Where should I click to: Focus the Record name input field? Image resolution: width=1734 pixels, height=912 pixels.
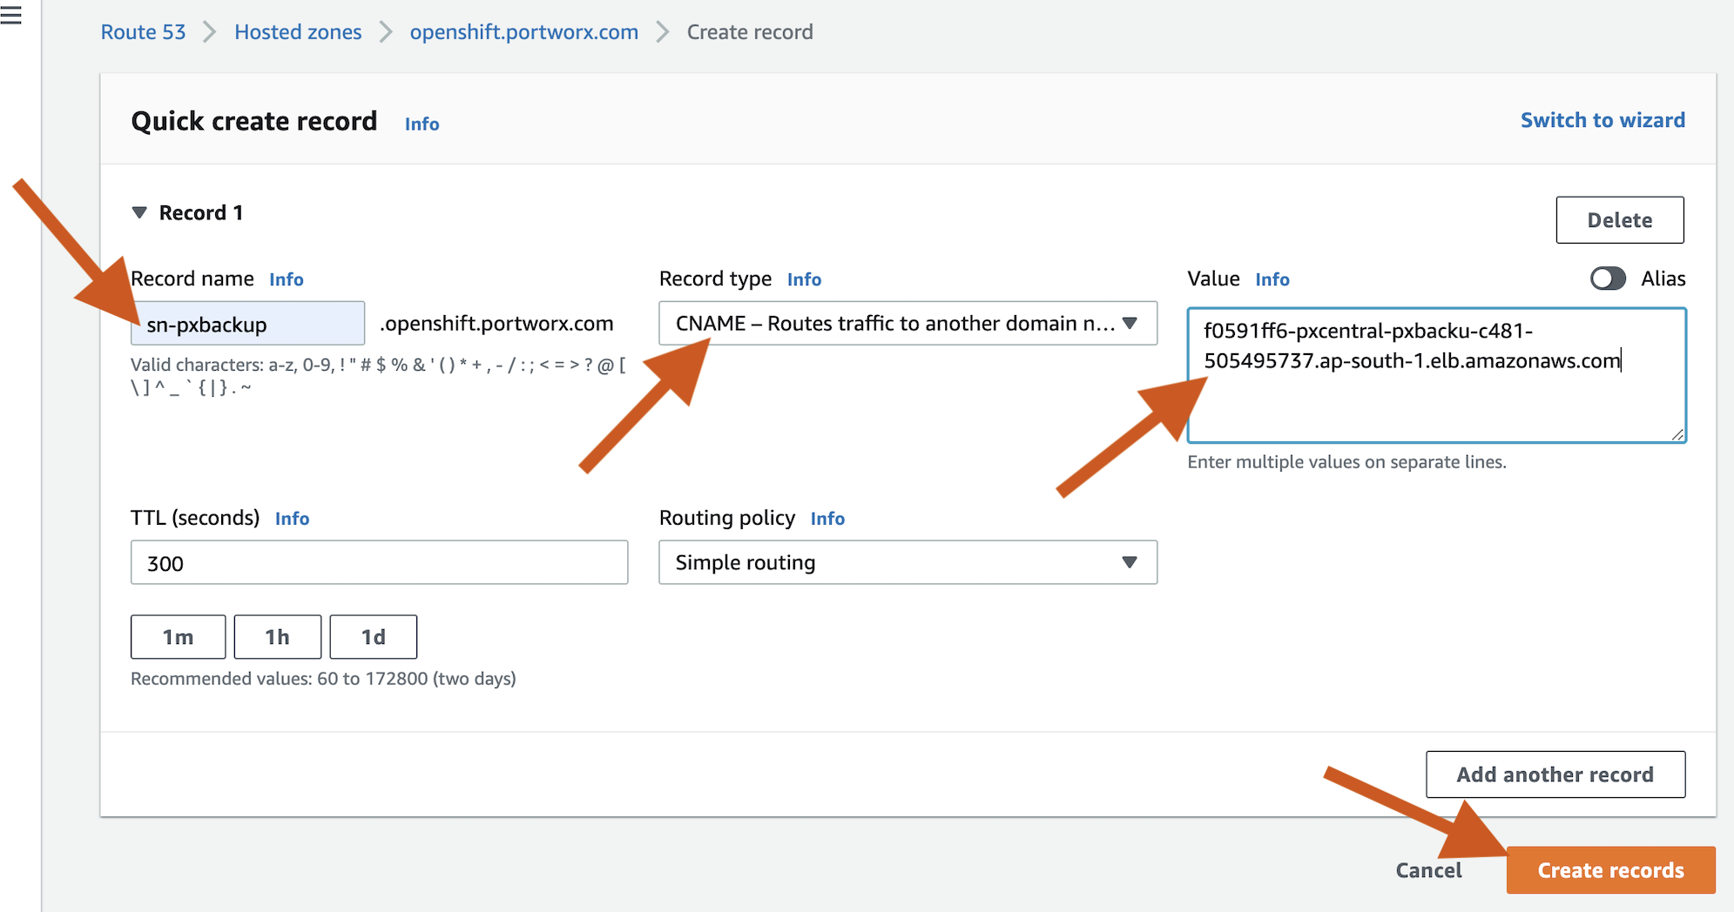pos(248,325)
